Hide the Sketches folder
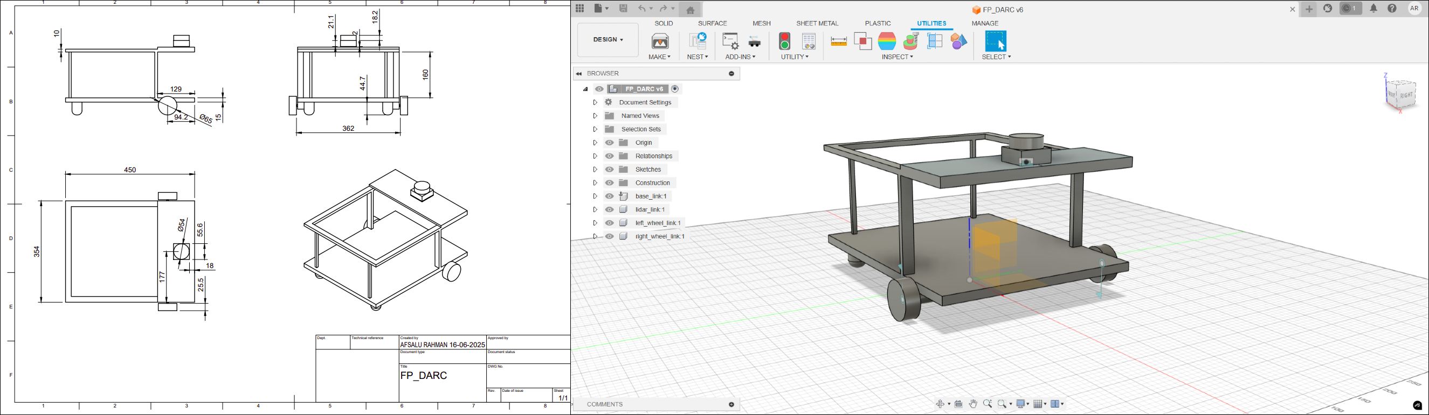Viewport: 1429px width, 415px height. point(609,170)
